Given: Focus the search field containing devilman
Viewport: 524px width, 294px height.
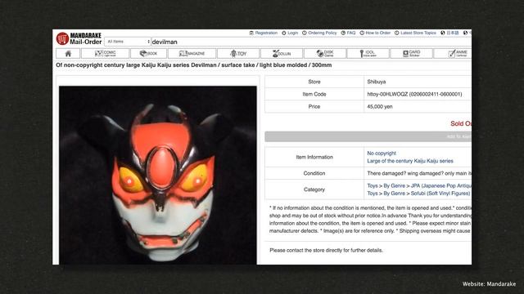Looking at the screenshot, I should click(311, 42).
